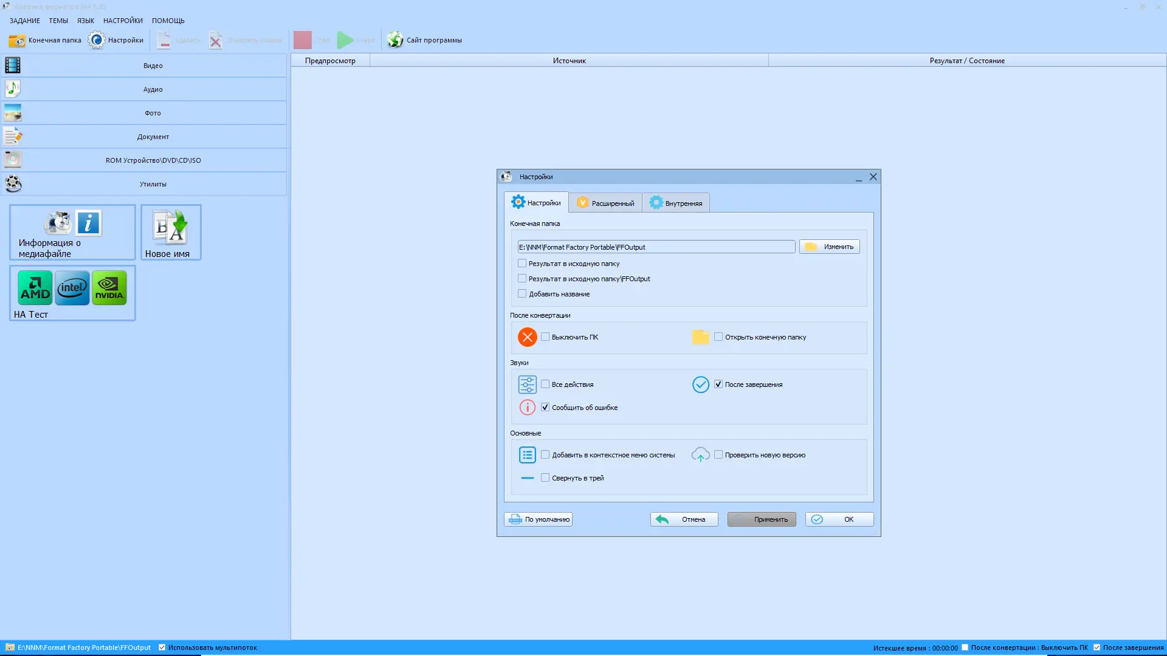
Task: Launch the HA Тест hardware test
Action: 72,293
